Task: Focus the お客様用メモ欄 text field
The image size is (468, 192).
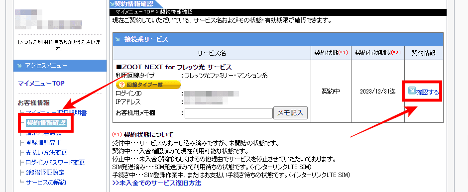Action: [x=229, y=113]
